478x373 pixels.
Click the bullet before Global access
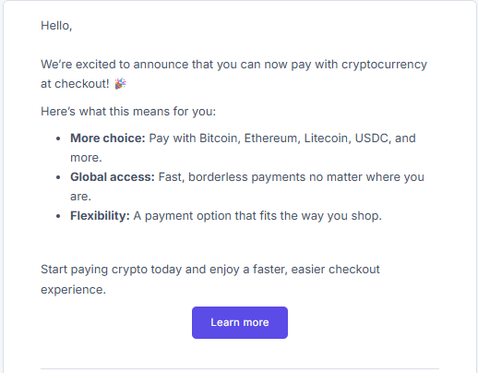58,177
